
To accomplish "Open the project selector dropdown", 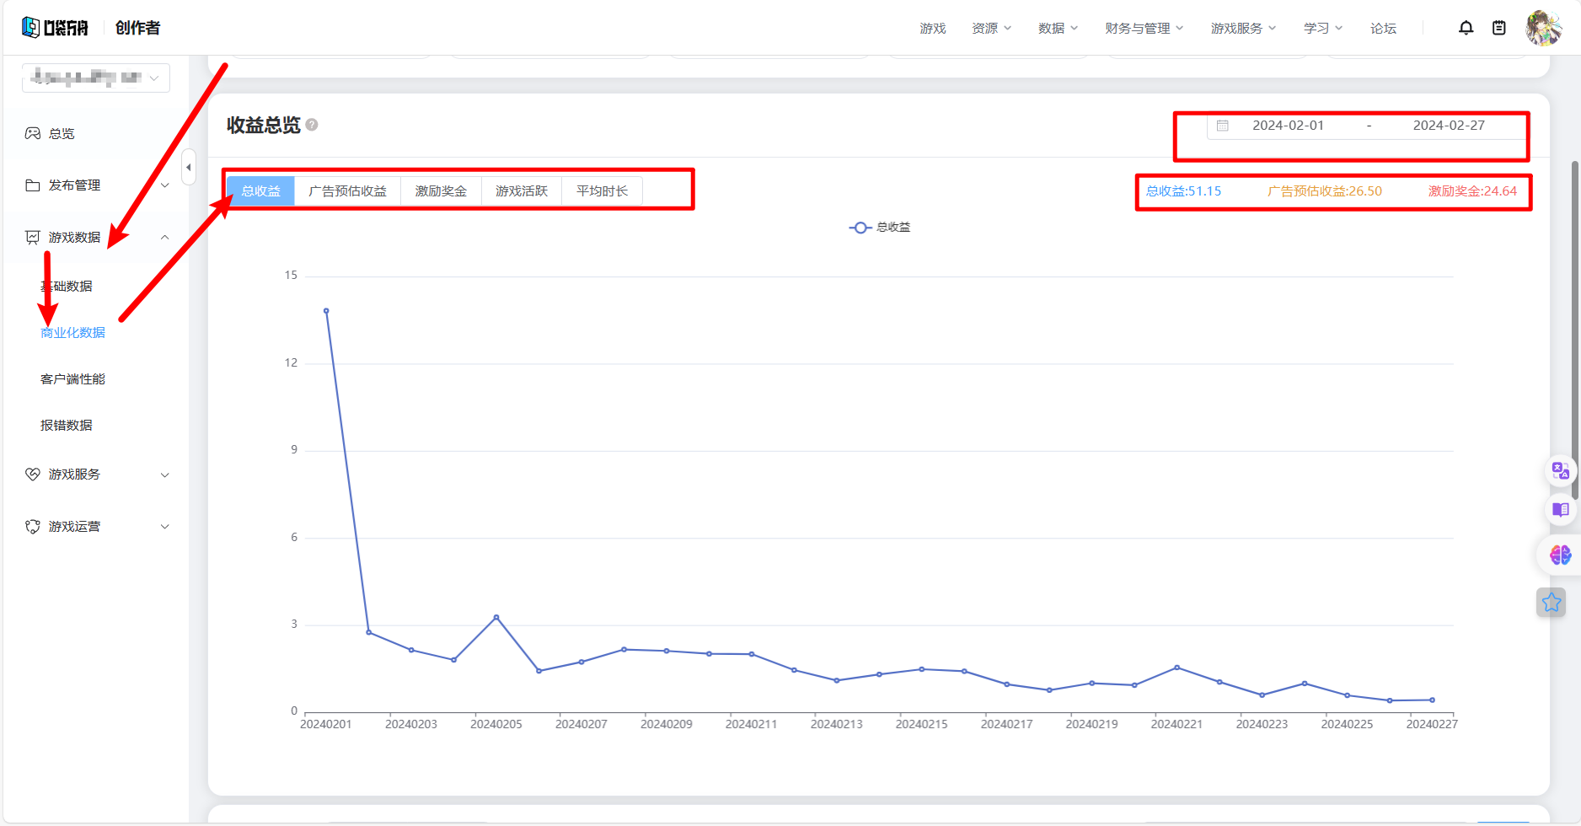I will [95, 78].
